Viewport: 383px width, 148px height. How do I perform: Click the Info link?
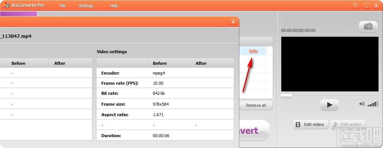253,51
